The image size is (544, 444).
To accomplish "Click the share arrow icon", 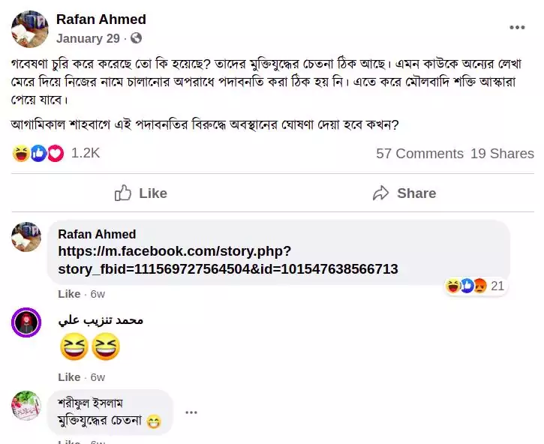I will click(x=381, y=193).
